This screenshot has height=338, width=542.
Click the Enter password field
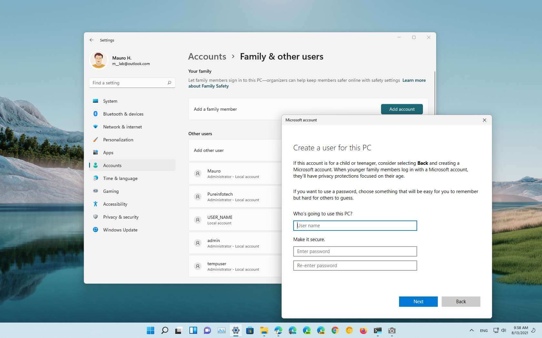pos(355,251)
